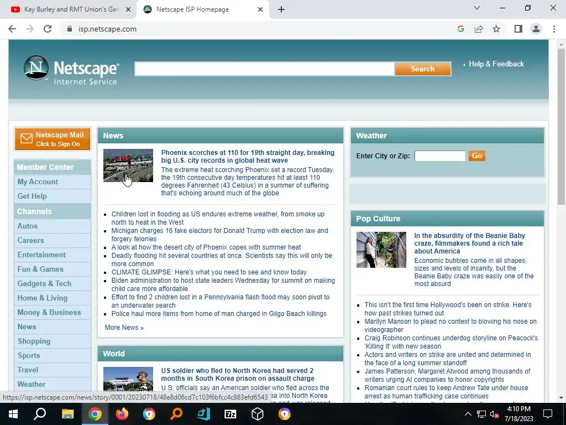Open the muted volume tray icon
This screenshot has width=566, height=425.
point(494,414)
